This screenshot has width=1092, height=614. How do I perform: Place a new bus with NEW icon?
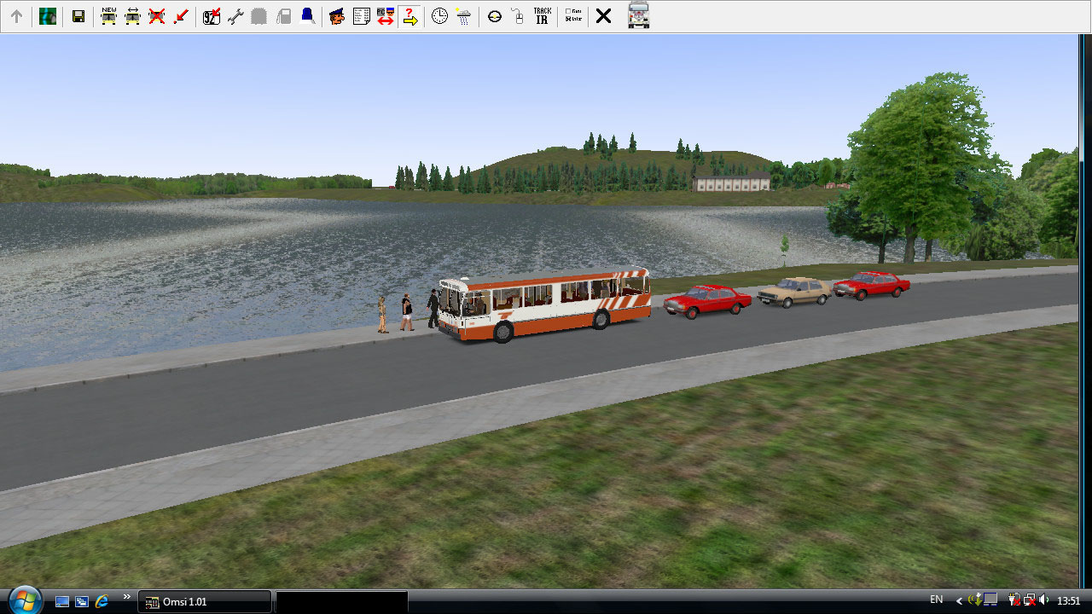pos(108,16)
